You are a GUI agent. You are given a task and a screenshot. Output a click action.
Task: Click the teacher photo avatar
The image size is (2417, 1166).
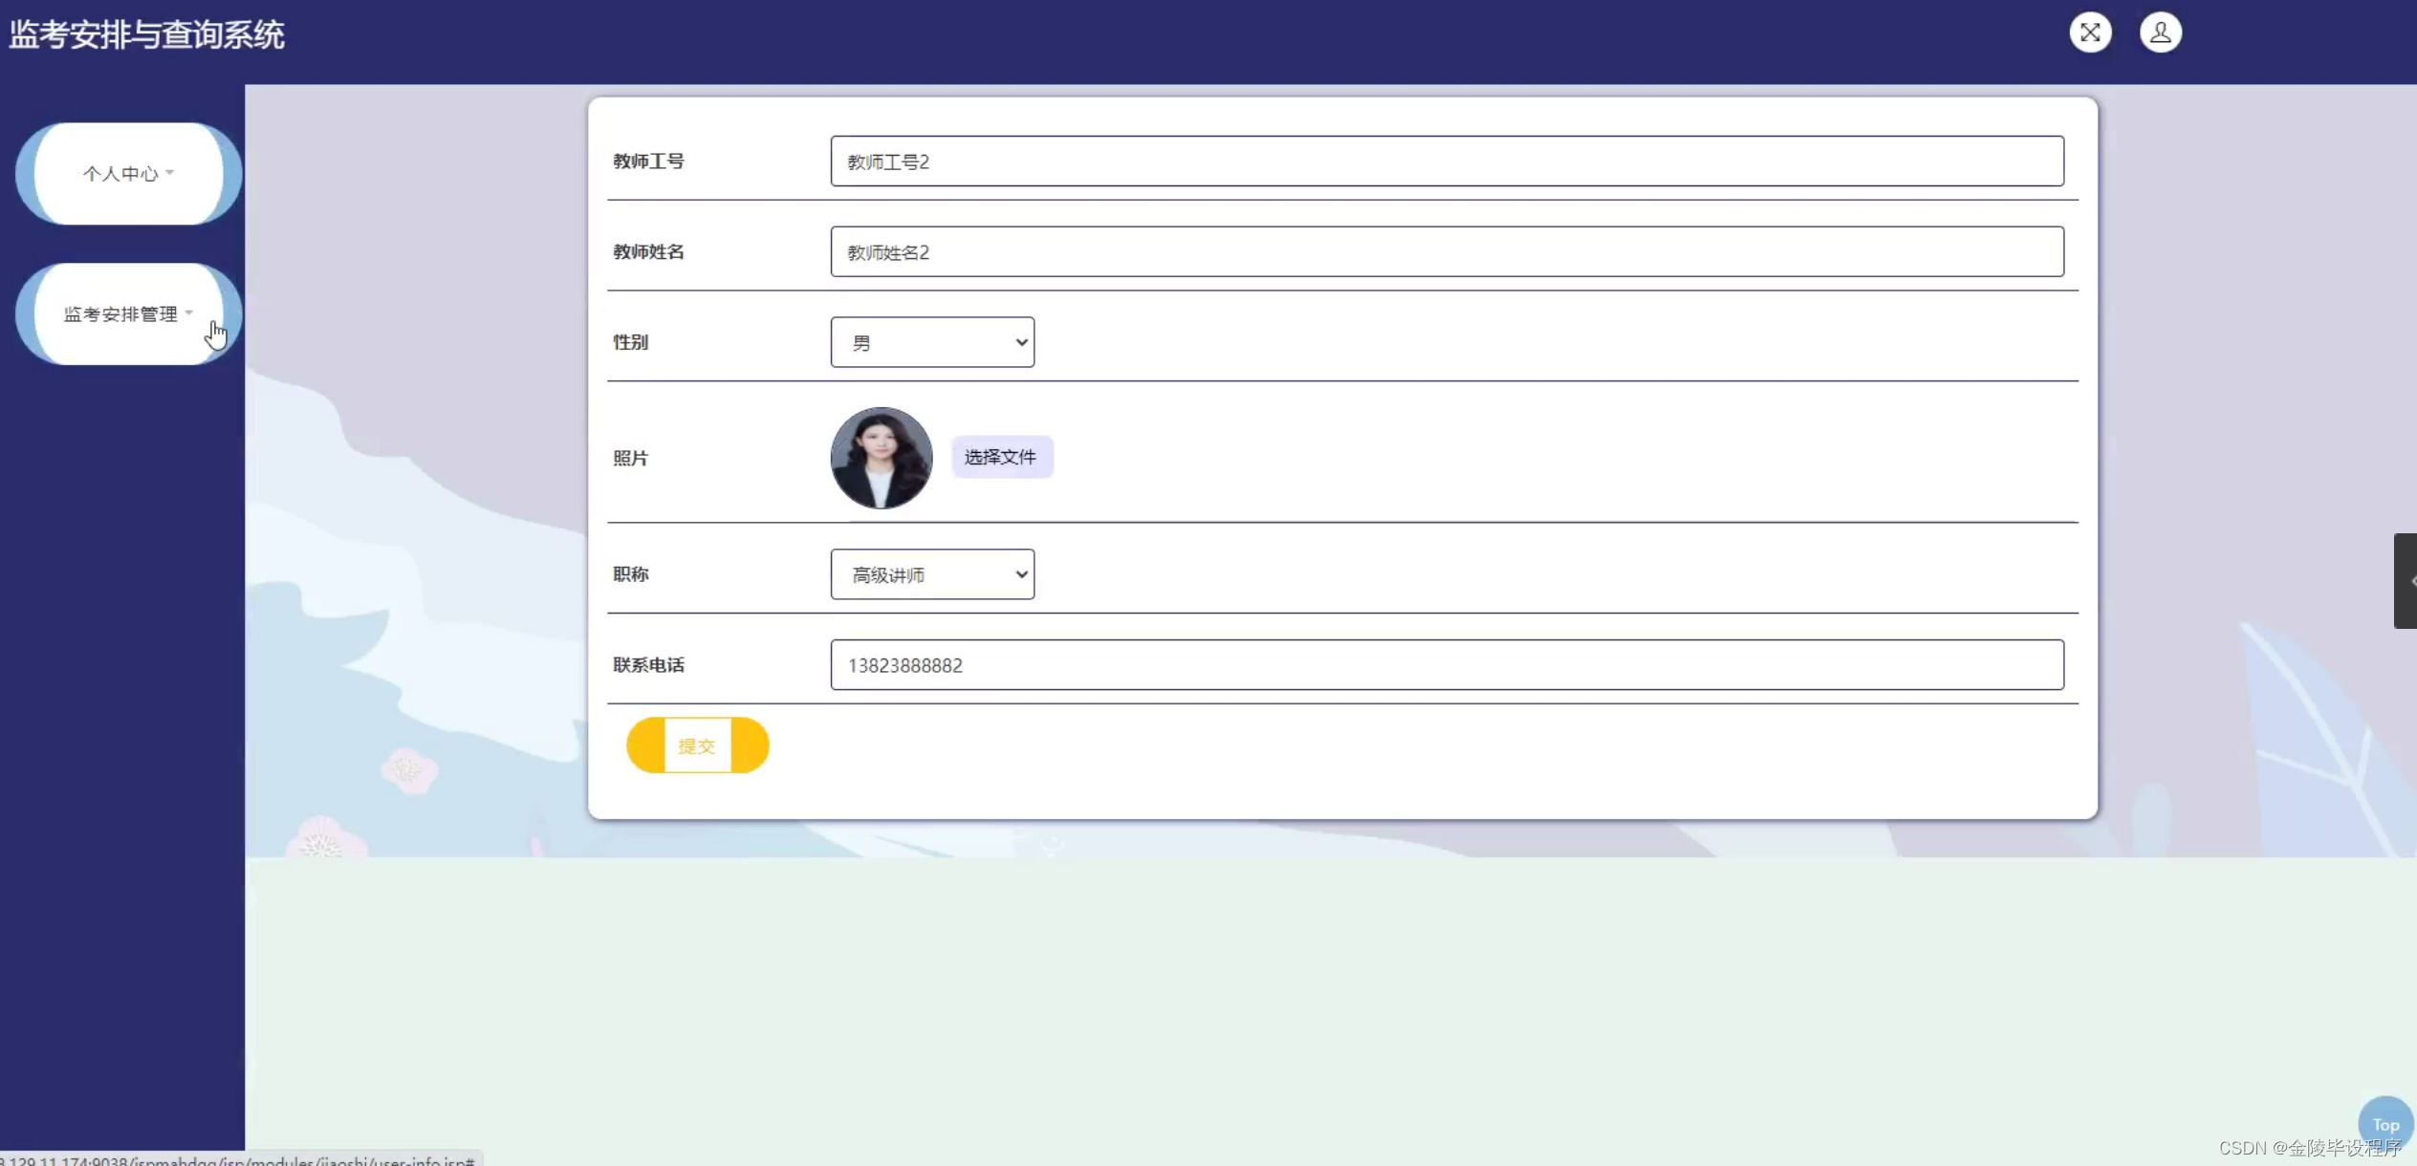point(881,458)
